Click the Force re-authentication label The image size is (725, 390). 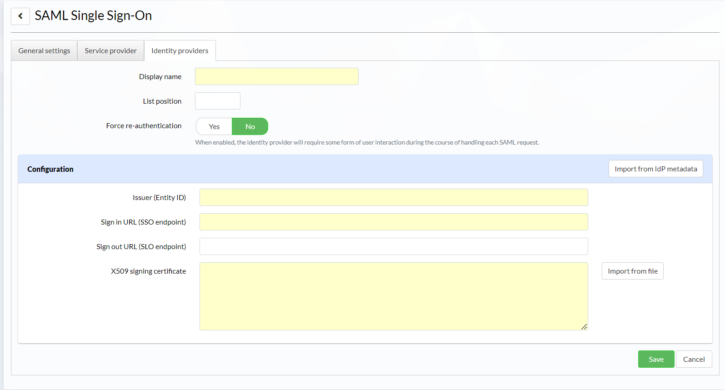pos(144,125)
